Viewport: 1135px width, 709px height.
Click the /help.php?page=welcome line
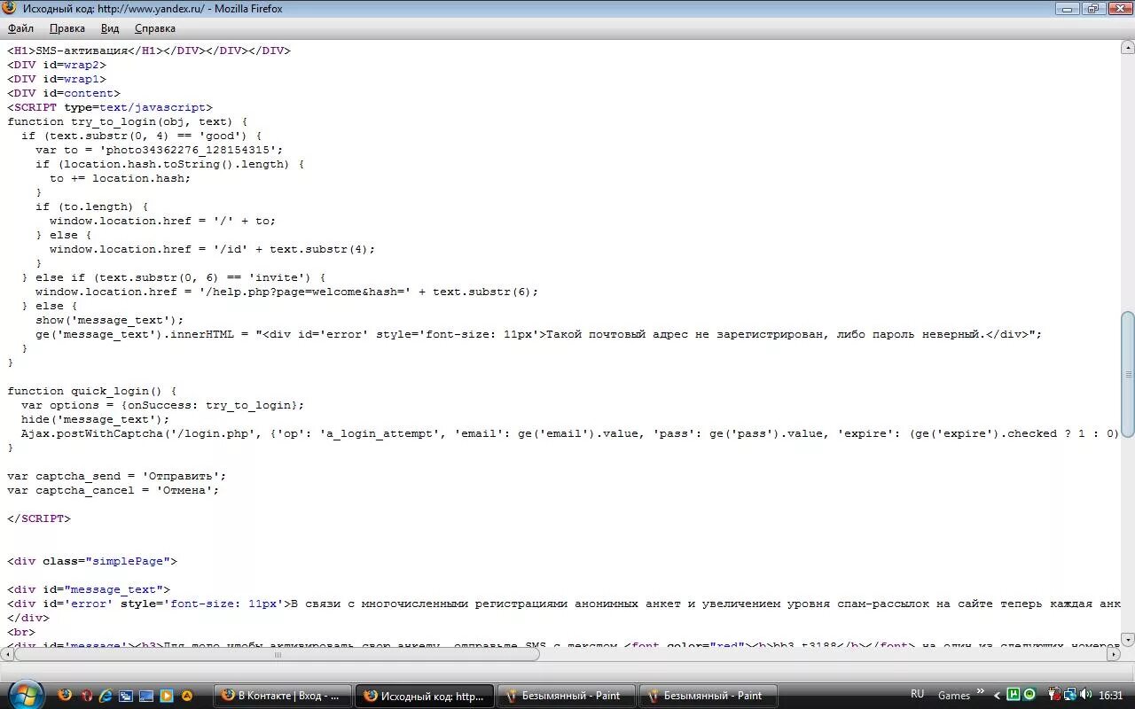tap(287, 292)
